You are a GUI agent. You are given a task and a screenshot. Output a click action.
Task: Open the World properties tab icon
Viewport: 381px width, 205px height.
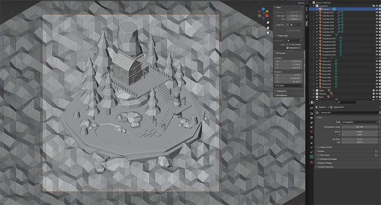pyautogui.click(x=312, y=132)
